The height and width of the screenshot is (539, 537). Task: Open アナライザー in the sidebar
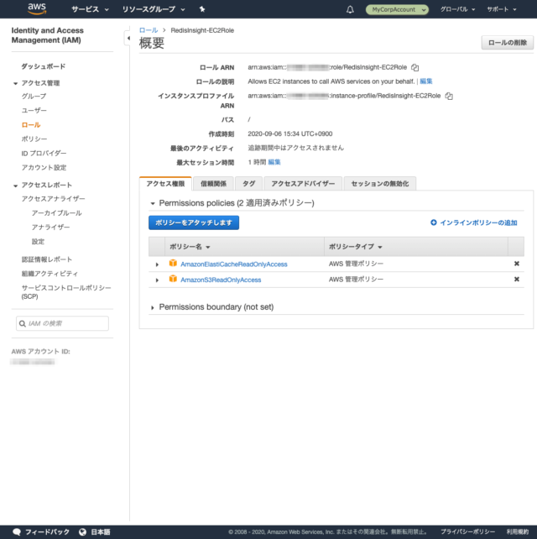50,228
